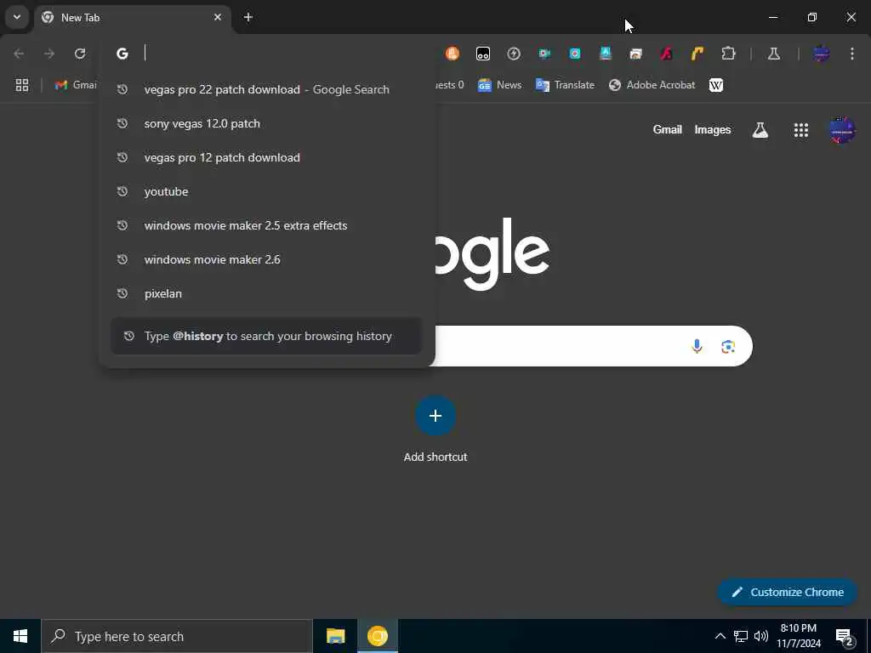This screenshot has width=871, height=653.
Task: Open the Adobe Acrobat bookmark
Action: (652, 85)
